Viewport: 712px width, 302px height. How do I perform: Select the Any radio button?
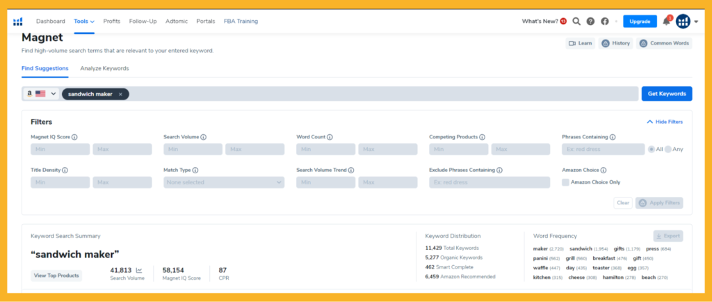(x=668, y=149)
